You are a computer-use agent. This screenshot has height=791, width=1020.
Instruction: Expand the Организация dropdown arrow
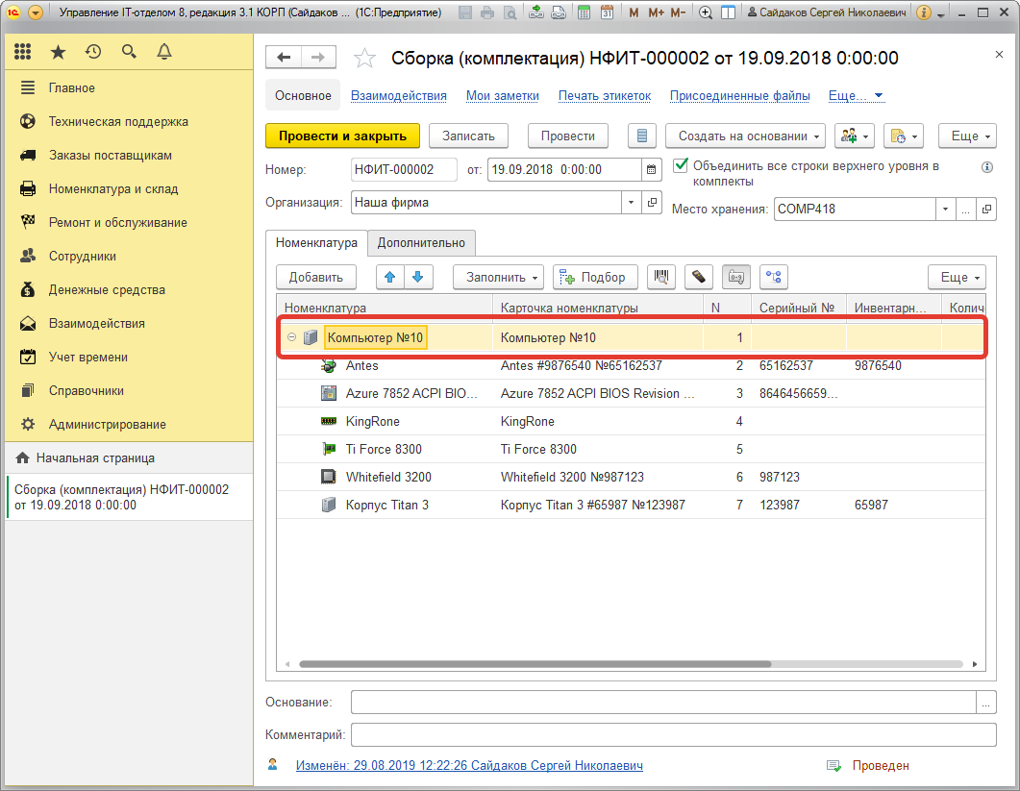(631, 202)
